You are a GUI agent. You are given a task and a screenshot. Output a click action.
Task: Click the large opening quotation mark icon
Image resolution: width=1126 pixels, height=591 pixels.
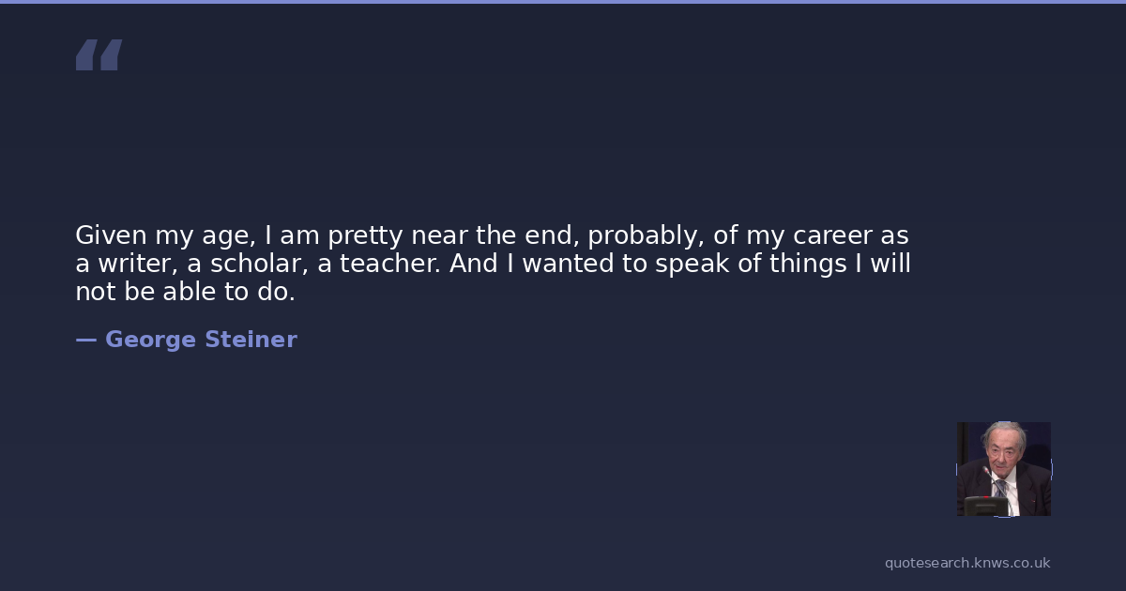(x=99, y=55)
